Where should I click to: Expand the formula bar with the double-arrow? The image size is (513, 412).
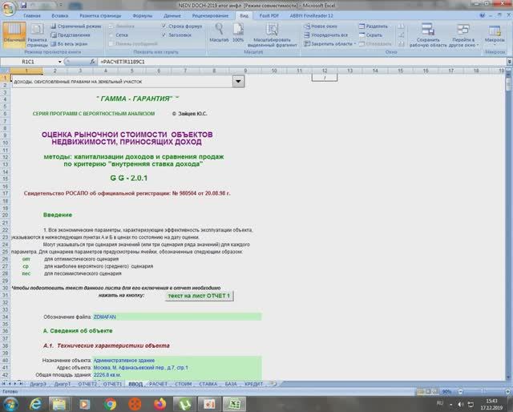510,62
